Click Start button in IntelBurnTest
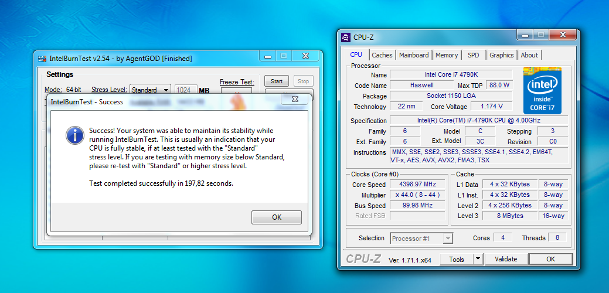 (x=277, y=81)
